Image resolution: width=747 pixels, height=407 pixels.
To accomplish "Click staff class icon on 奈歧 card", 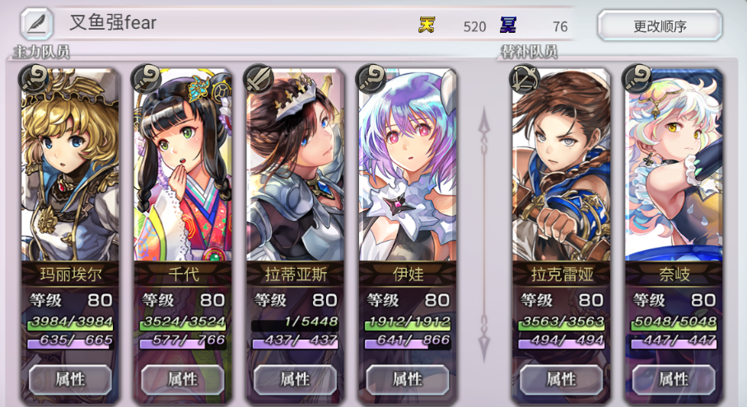I will coord(637,78).
